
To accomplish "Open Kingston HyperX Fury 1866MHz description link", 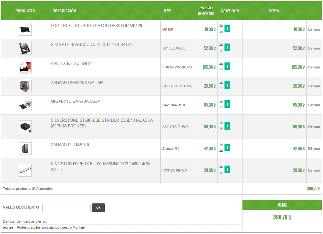I will click(100, 167).
